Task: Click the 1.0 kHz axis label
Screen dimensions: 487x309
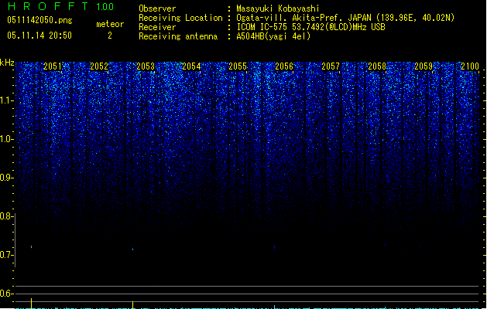Action: point(7,139)
